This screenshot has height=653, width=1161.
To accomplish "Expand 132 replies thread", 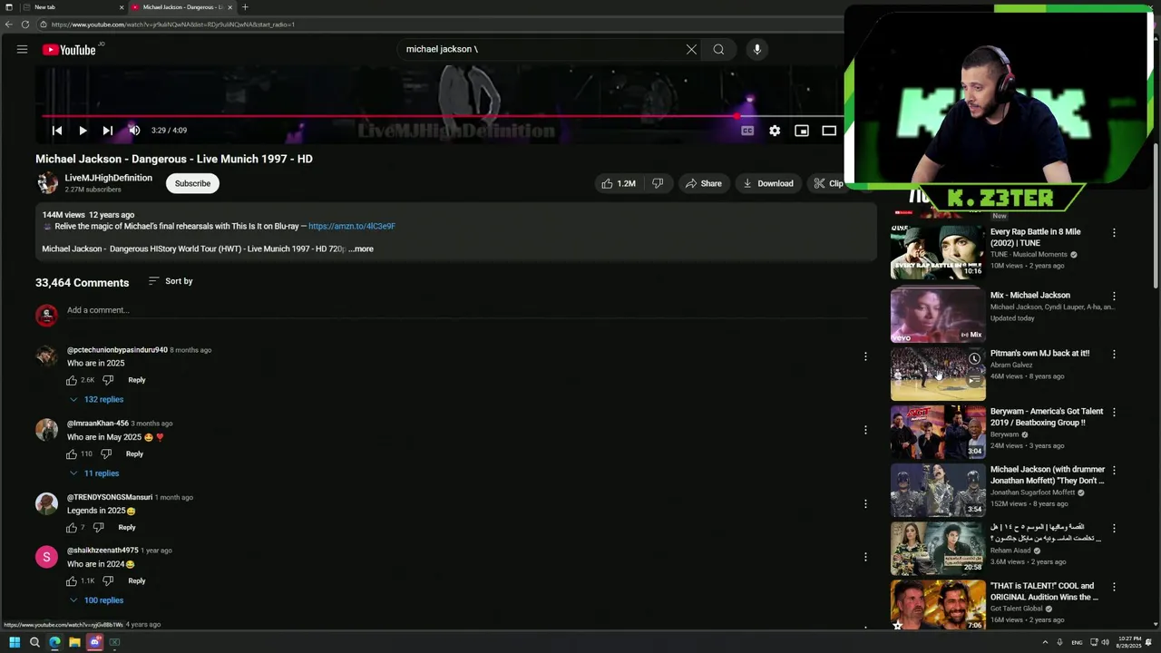I will 96,399.
